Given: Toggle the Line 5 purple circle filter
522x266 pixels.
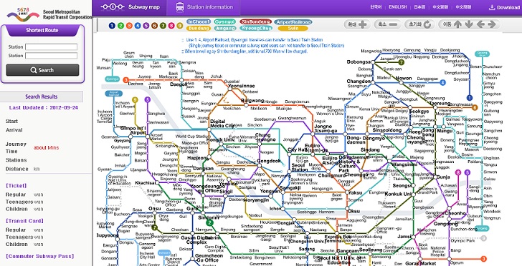Looking at the screenshot, I should 146,26.
